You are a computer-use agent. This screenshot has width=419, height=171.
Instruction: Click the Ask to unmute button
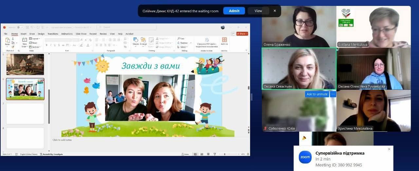(x=317, y=94)
